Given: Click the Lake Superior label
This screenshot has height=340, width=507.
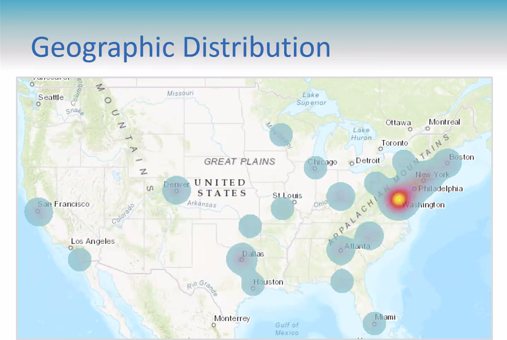Looking at the screenshot, I should pyautogui.click(x=311, y=99).
